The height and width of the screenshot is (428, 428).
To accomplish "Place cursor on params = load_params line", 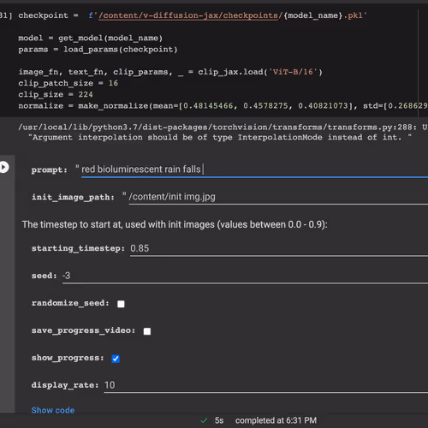I will pyautogui.click(x=98, y=50).
